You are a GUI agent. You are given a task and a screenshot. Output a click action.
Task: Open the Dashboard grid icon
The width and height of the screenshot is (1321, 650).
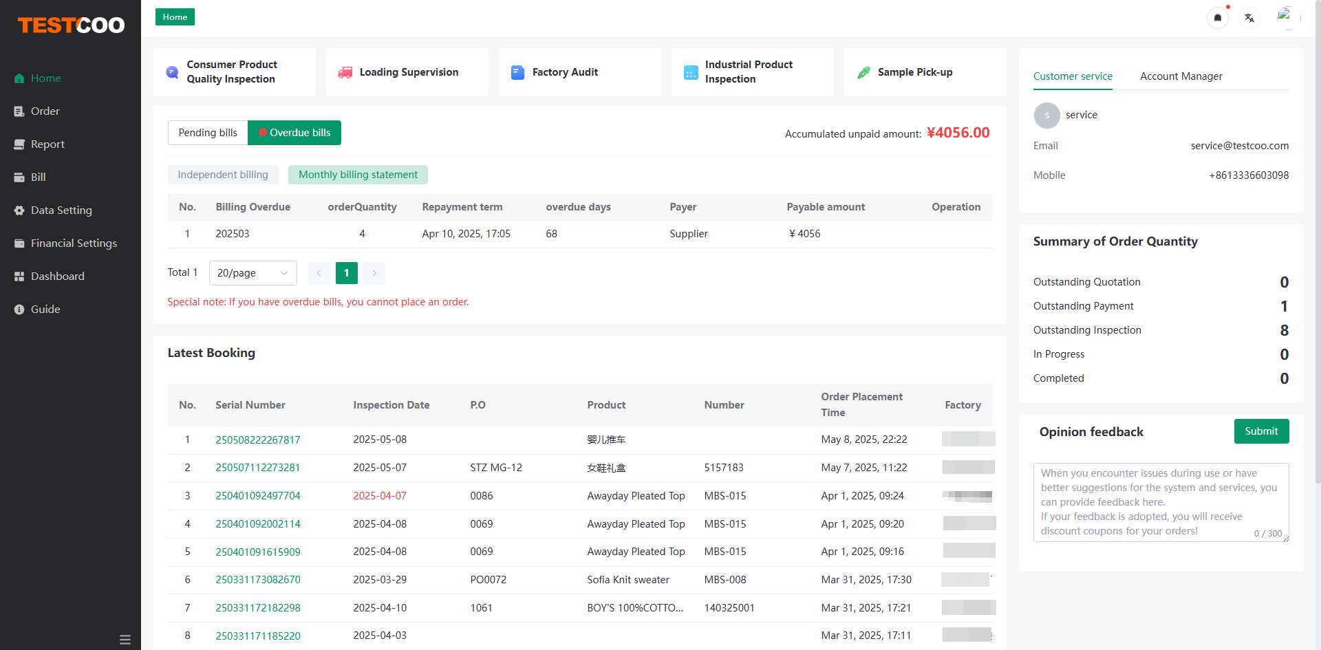(x=19, y=277)
